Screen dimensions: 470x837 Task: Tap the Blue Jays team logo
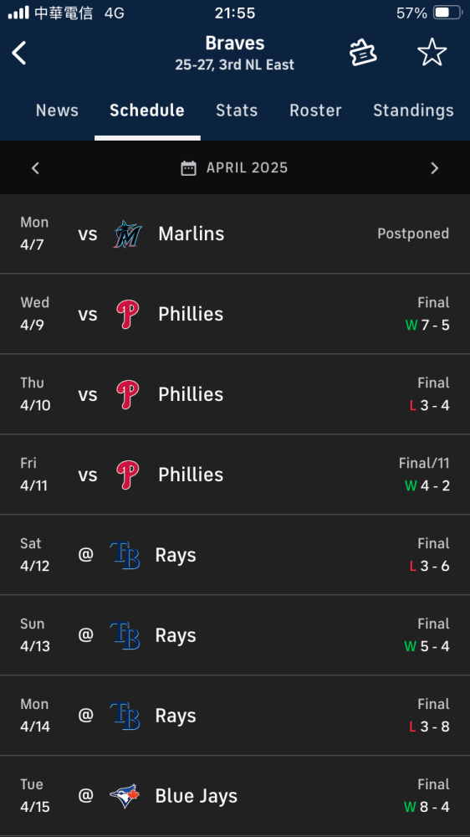point(125,796)
